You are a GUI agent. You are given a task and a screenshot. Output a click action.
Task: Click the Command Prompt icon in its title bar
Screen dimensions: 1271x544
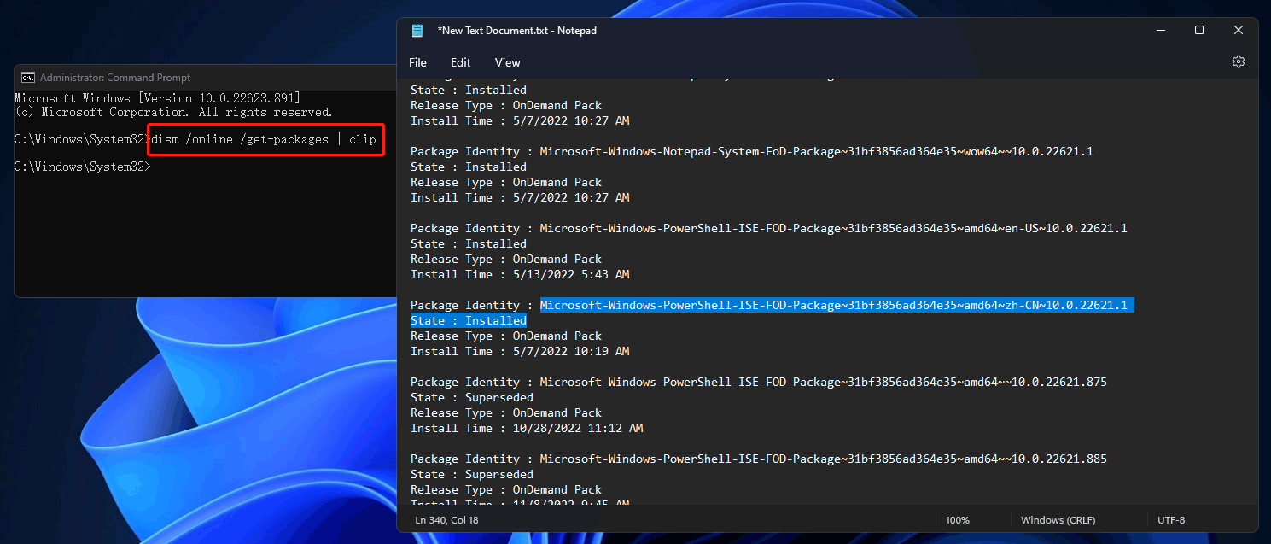coord(29,77)
